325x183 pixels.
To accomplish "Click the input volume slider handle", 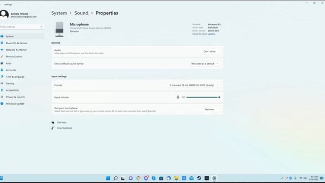I will click(x=219, y=97).
